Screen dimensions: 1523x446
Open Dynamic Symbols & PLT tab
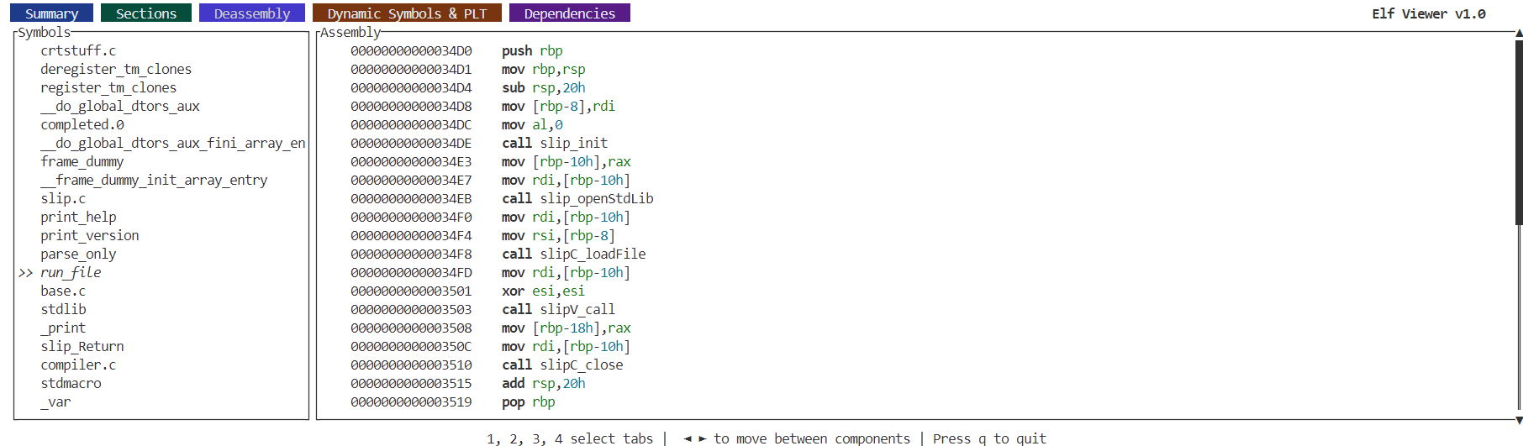(x=407, y=13)
